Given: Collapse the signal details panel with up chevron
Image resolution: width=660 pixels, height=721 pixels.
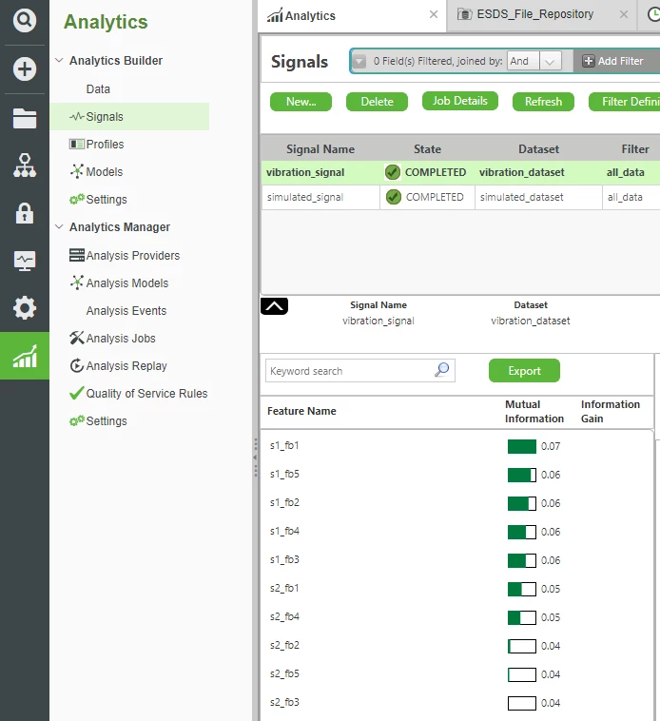Looking at the screenshot, I should [x=275, y=306].
